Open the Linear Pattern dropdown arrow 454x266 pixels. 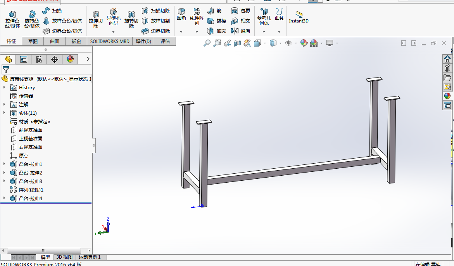click(197, 32)
